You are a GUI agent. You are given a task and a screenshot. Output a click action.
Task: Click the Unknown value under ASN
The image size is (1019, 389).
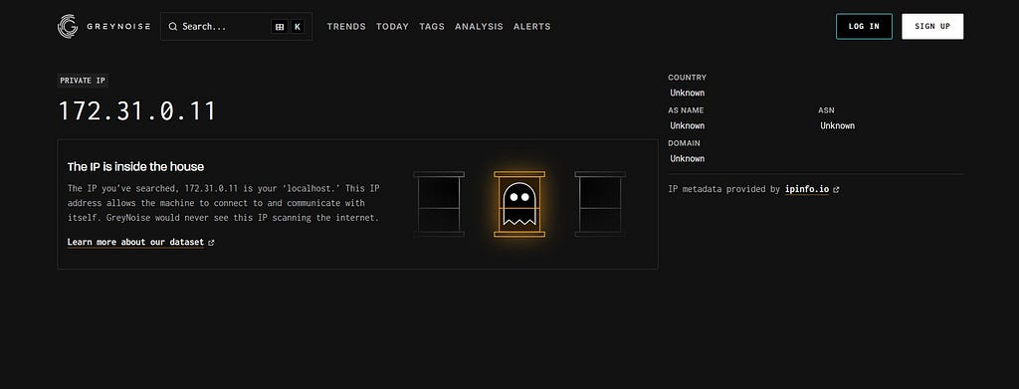(837, 126)
